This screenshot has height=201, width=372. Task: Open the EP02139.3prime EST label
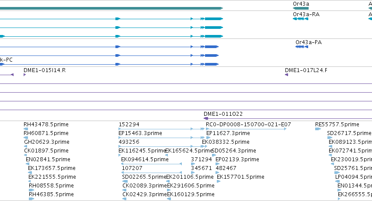tap(237, 159)
